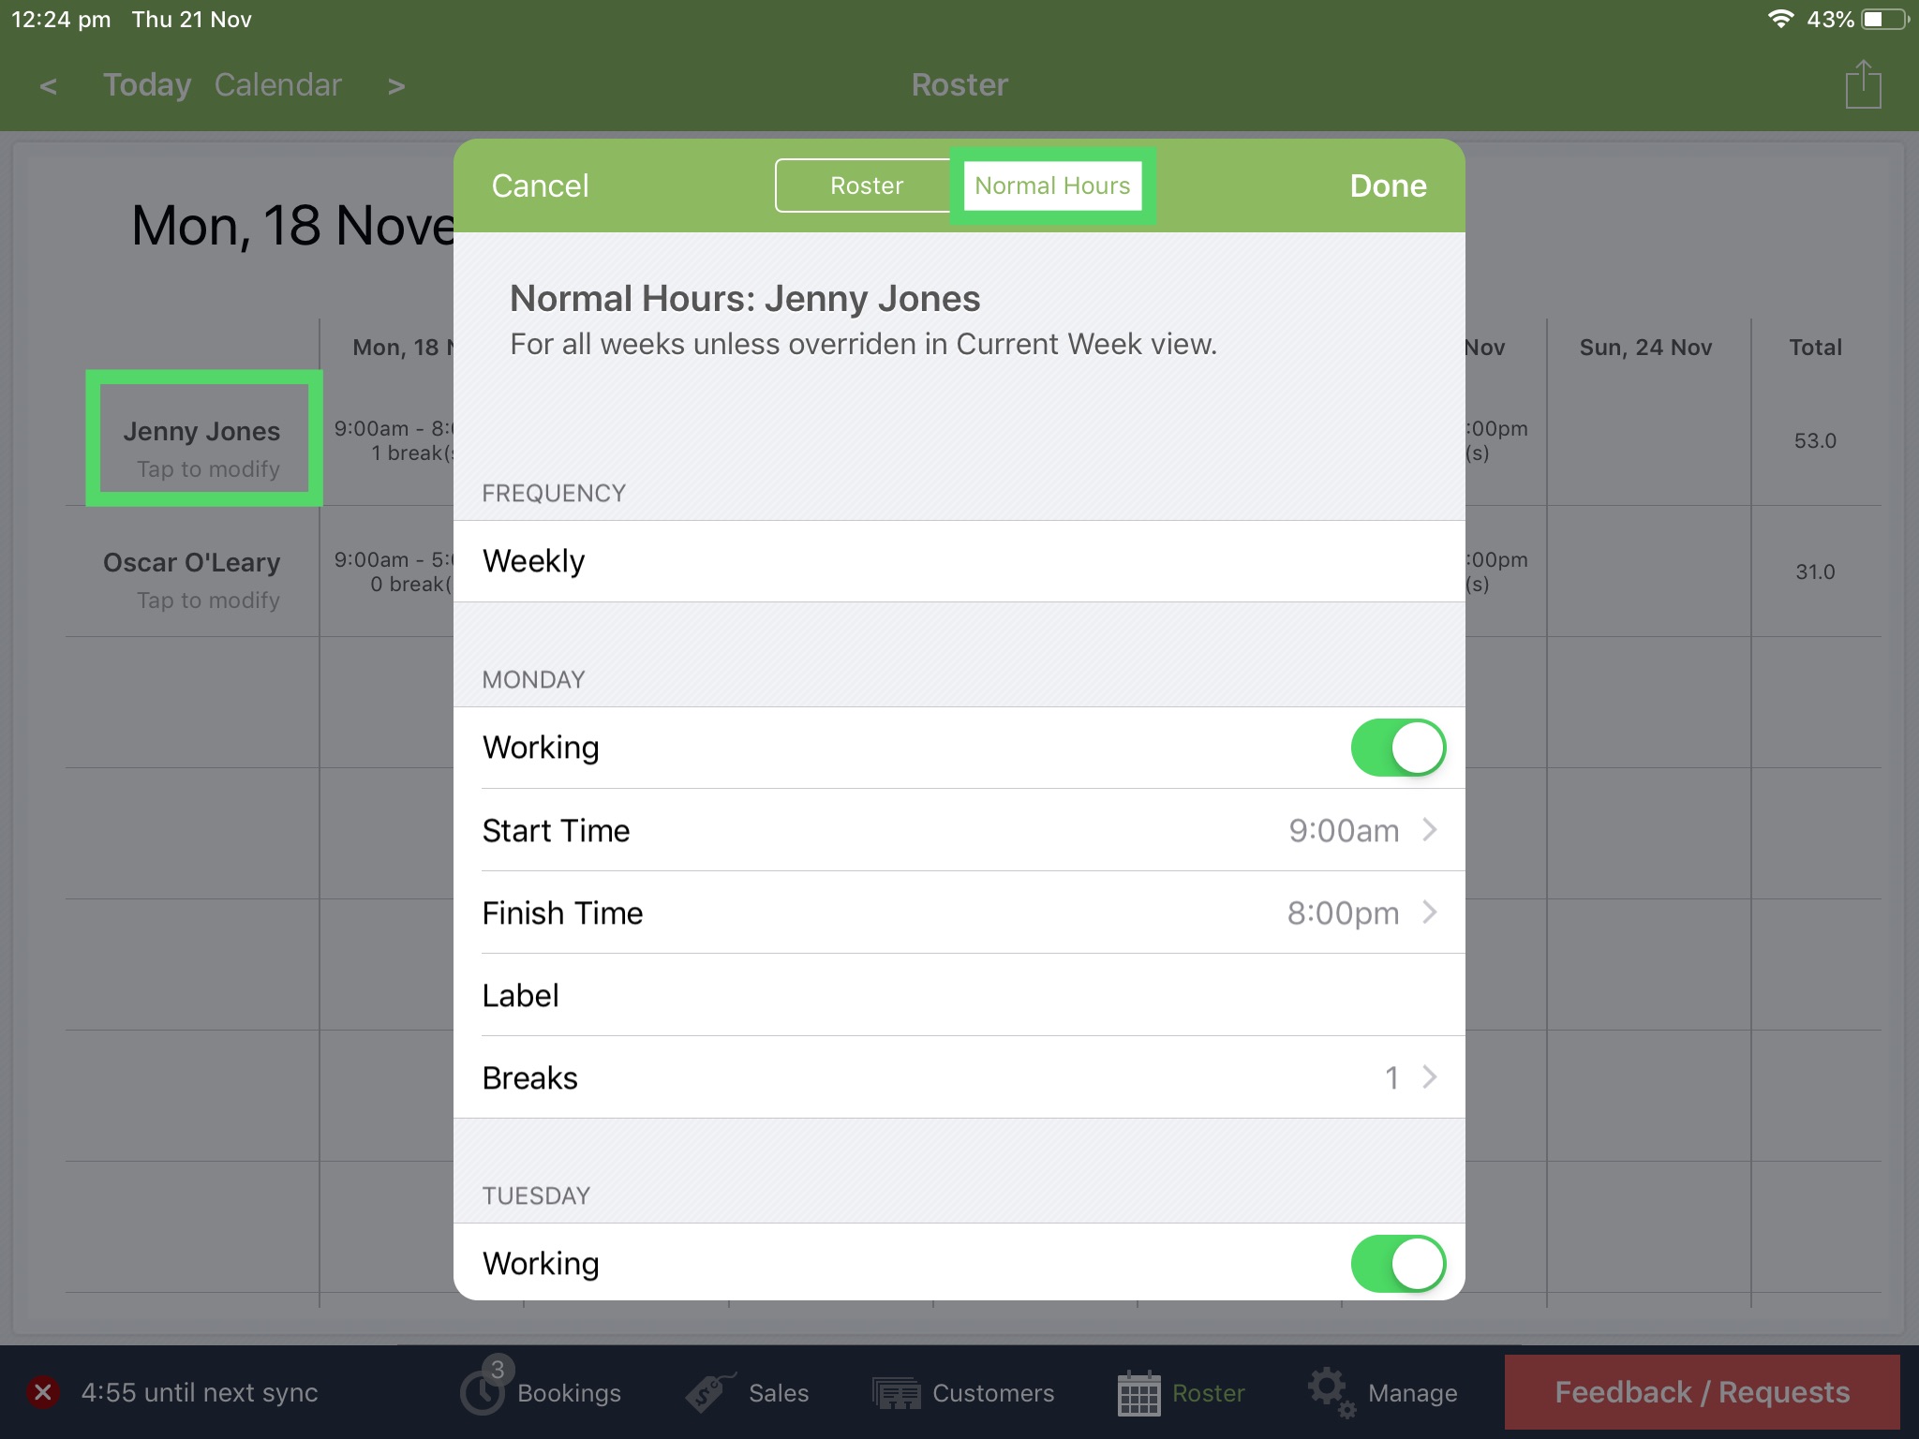The image size is (1919, 1439).
Task: Navigate to the next week arrow
Action: pyautogui.click(x=396, y=86)
